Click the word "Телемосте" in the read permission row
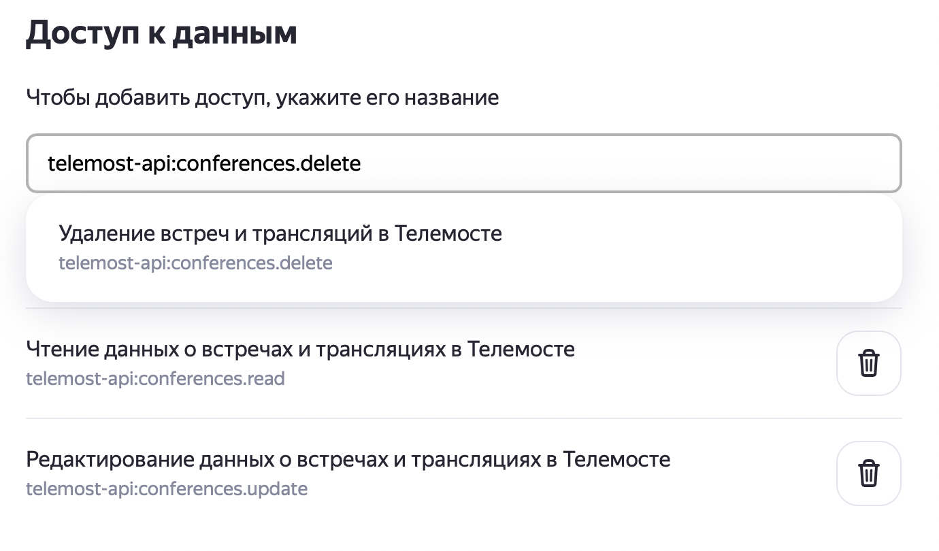This screenshot has height=551, width=939. coord(521,350)
